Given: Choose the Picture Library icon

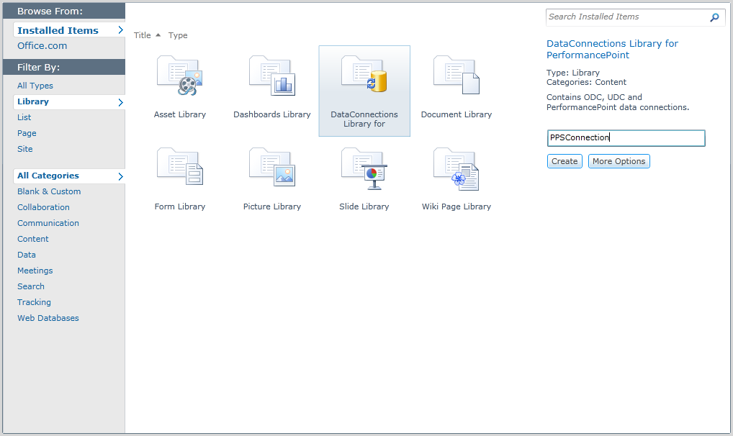Looking at the screenshot, I should pos(272,167).
